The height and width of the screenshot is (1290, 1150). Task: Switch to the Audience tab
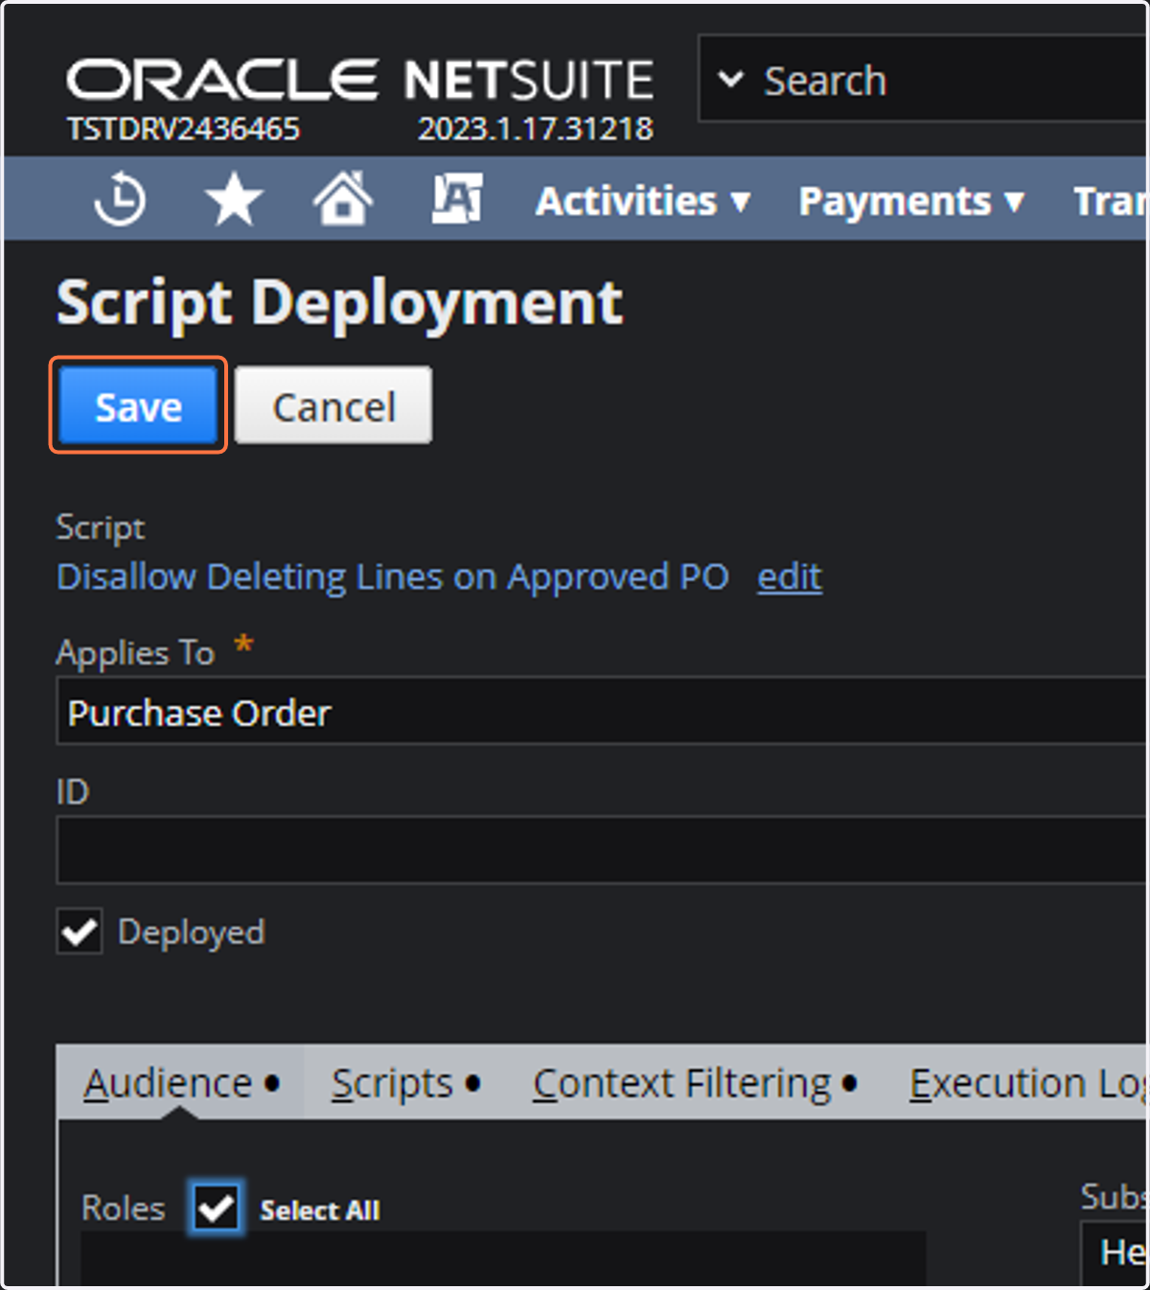[181, 1084]
